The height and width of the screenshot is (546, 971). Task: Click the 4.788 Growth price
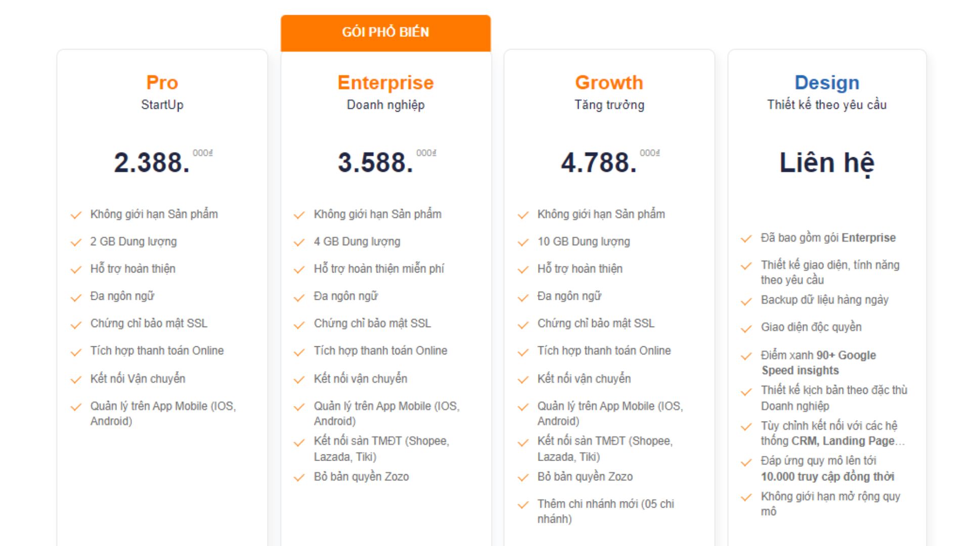(599, 163)
